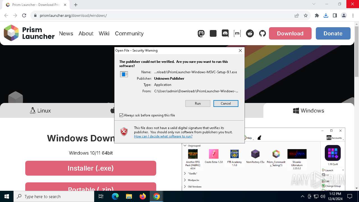The image size is (359, 202).
Task: Open the Matrix icon link
Action: 237,33
